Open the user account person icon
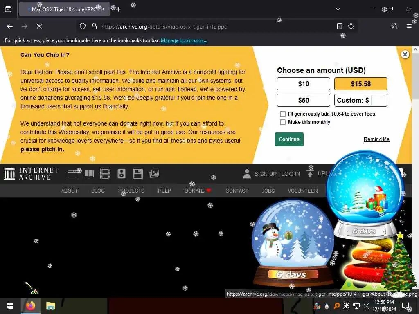The image size is (419, 314). click(247, 174)
